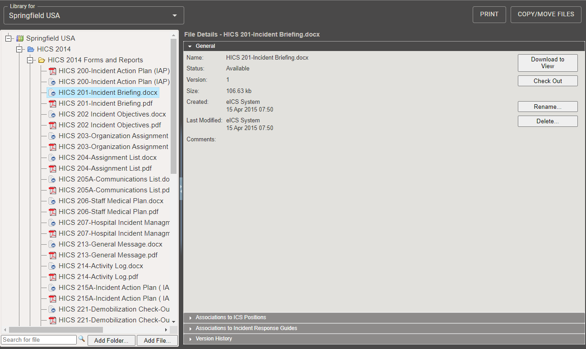Click the Springfield USA library root icon

(20, 38)
